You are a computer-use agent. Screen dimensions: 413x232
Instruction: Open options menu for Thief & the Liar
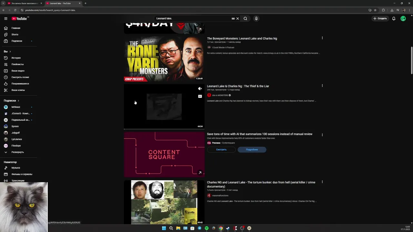pyautogui.click(x=322, y=86)
